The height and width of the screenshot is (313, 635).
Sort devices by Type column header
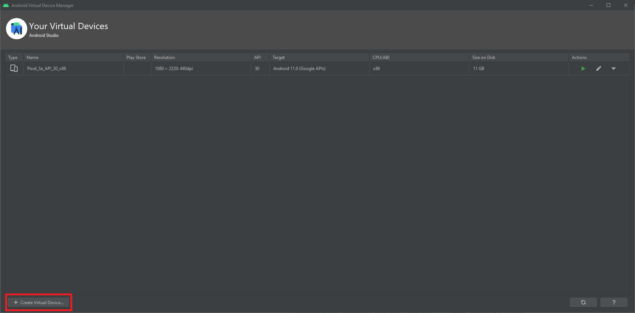pyautogui.click(x=14, y=58)
